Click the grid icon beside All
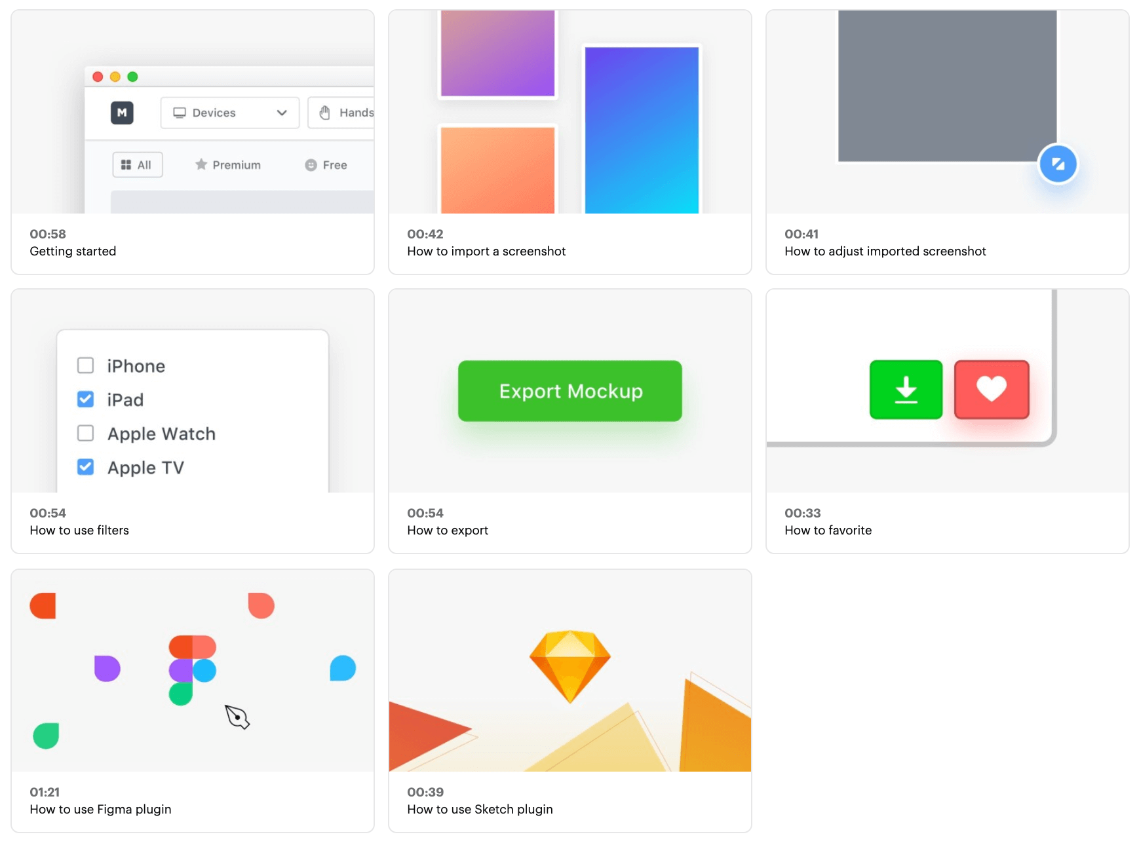The height and width of the screenshot is (845, 1139). click(128, 164)
